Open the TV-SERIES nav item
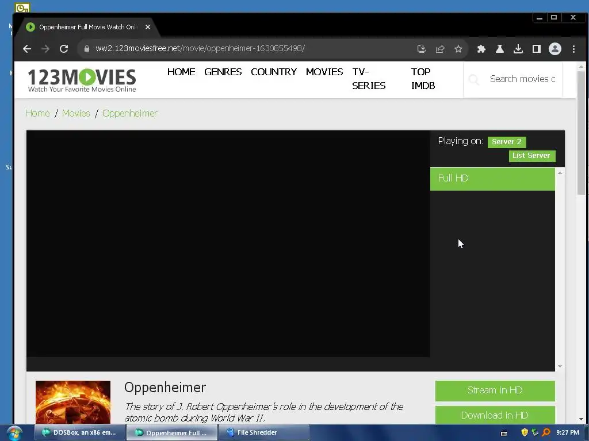Screen dimensions: 589x441 coord(369,79)
